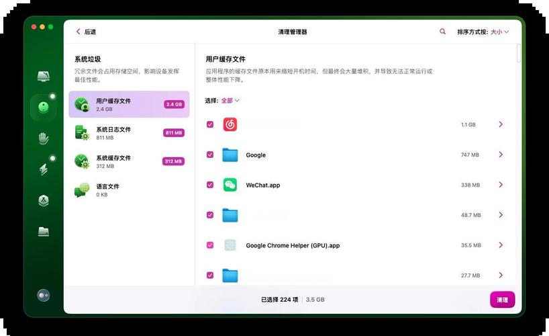Click the 清理管理器 window title

click(x=293, y=32)
